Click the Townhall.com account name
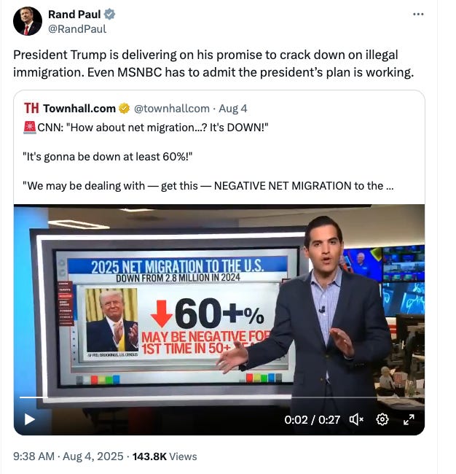The height and width of the screenshot is (474, 456). coord(79,108)
